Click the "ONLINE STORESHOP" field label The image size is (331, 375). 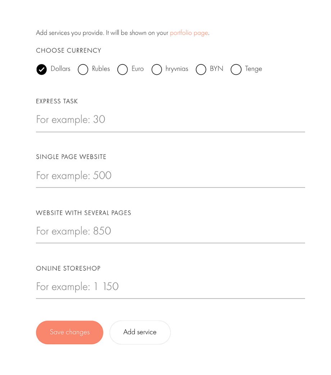[68, 268]
